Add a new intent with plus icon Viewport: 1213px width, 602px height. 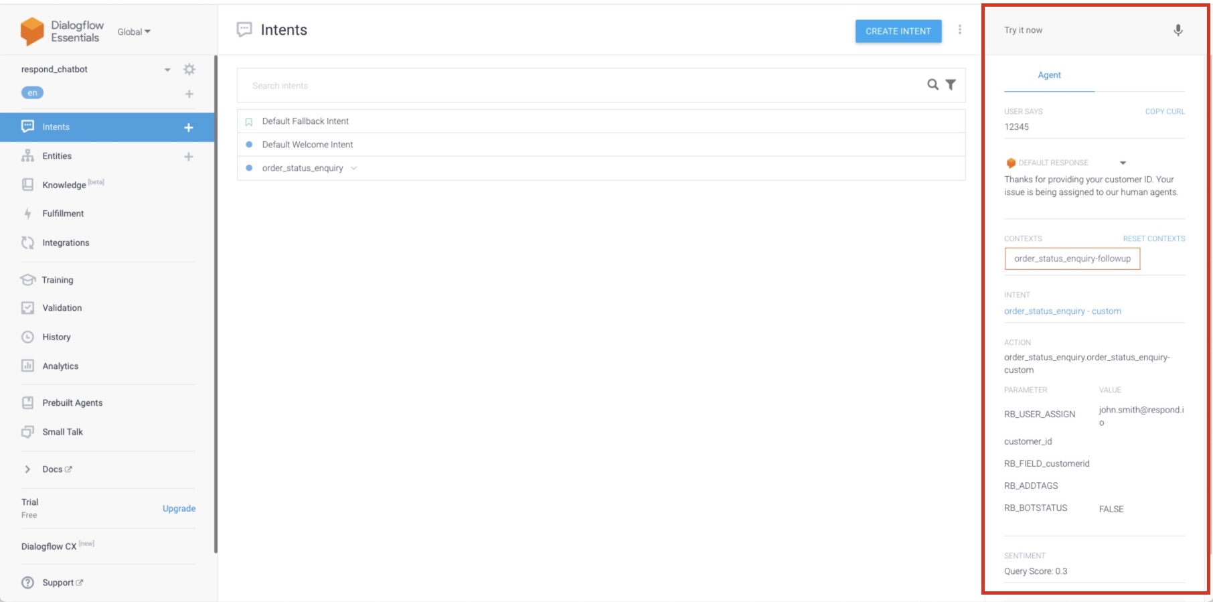[x=189, y=127]
